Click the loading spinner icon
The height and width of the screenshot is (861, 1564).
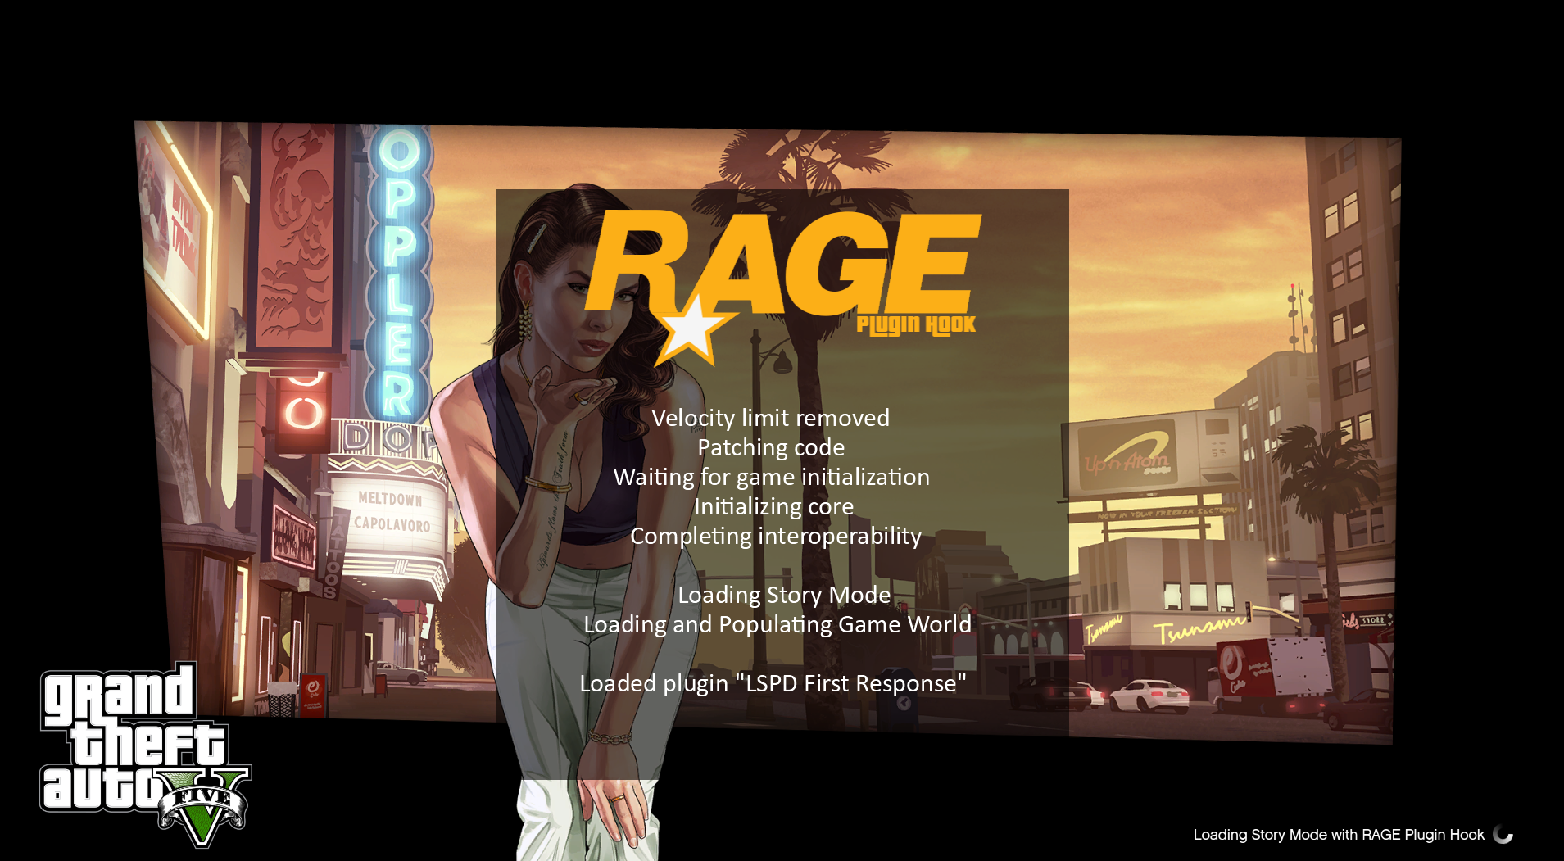point(1503,835)
